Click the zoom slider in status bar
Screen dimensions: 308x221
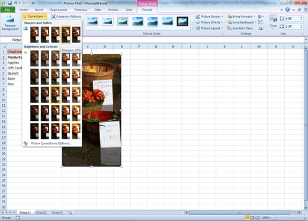coord(290,217)
